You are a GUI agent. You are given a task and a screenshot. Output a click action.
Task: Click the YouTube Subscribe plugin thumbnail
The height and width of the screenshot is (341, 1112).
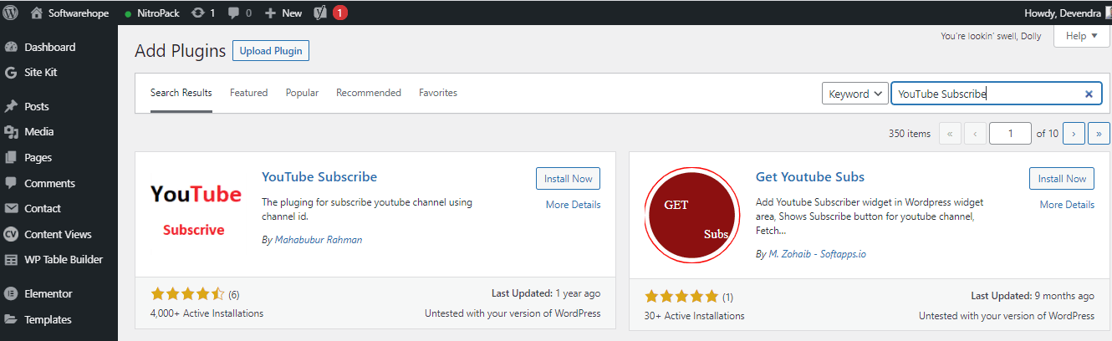tap(197, 212)
